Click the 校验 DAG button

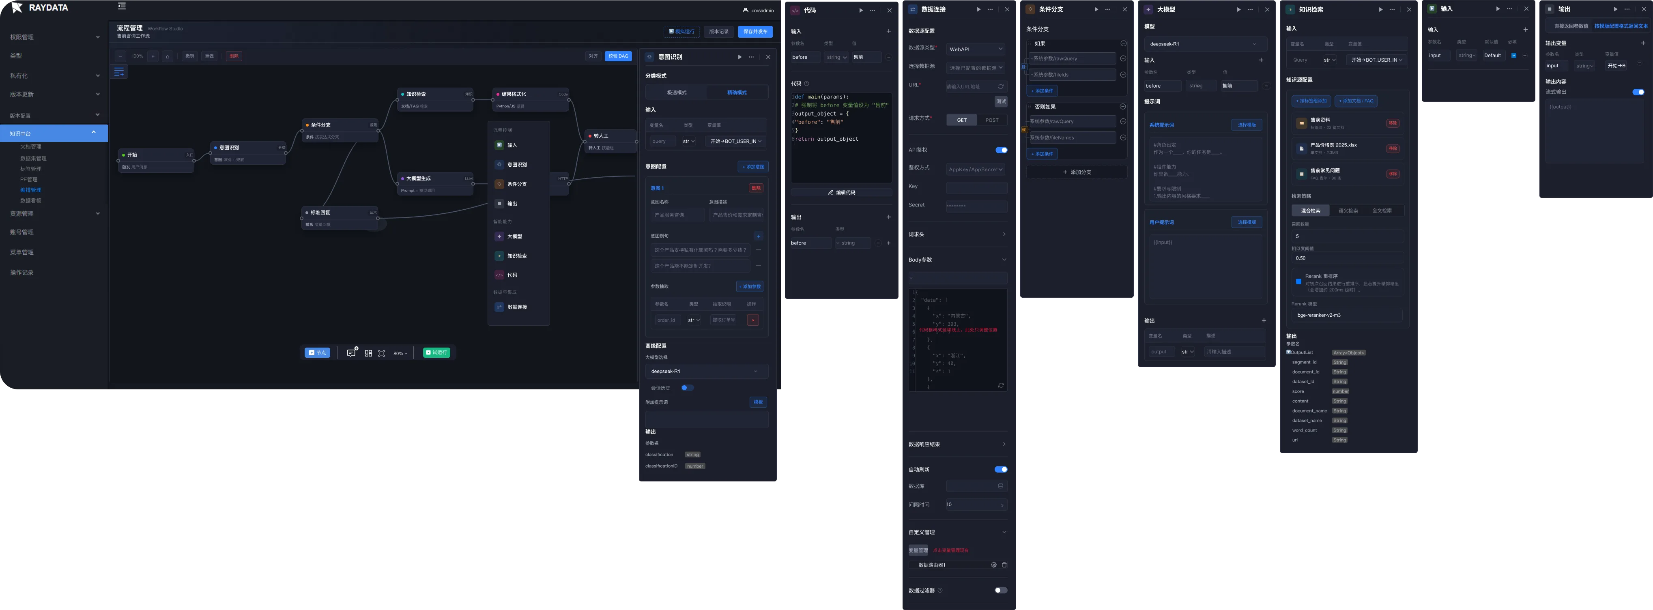(619, 56)
